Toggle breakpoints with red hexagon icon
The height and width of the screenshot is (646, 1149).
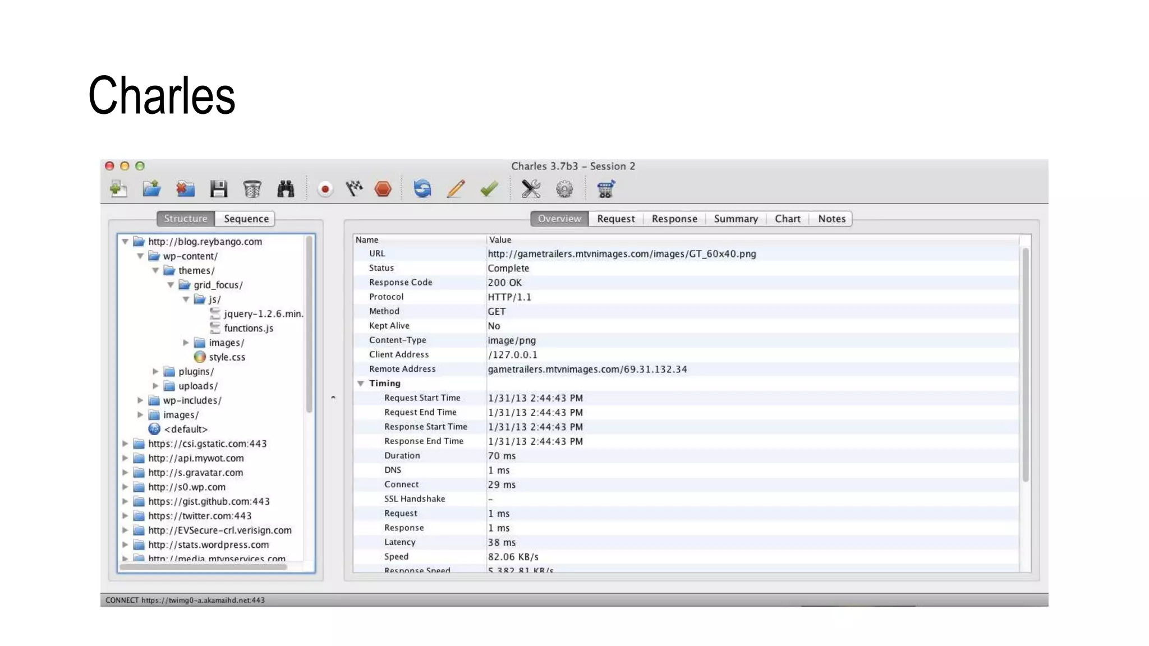tap(383, 189)
